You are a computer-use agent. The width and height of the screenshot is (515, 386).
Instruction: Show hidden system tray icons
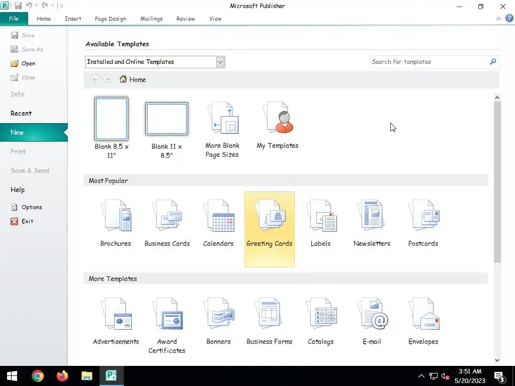tap(421, 376)
